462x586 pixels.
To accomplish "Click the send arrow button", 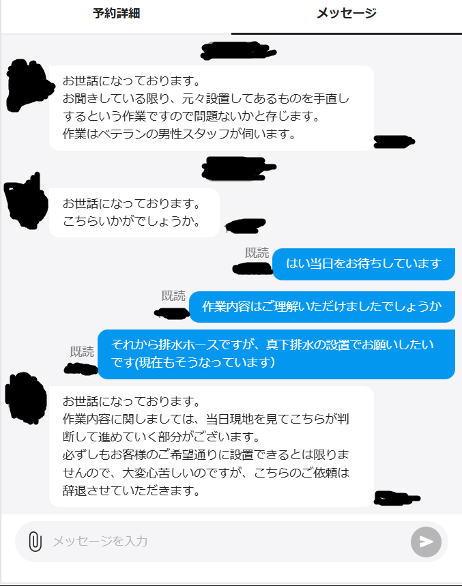I will pos(426,542).
